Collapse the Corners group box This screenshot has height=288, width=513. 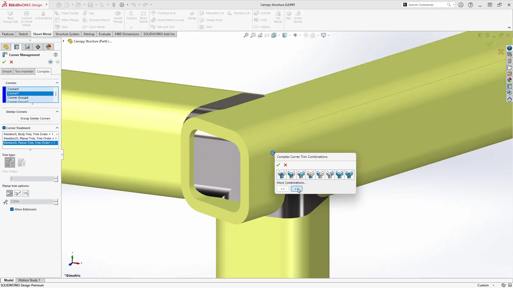tap(57, 83)
